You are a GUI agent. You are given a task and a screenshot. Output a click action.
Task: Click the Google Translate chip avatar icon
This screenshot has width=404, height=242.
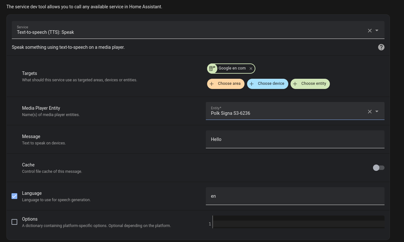pyautogui.click(x=212, y=68)
